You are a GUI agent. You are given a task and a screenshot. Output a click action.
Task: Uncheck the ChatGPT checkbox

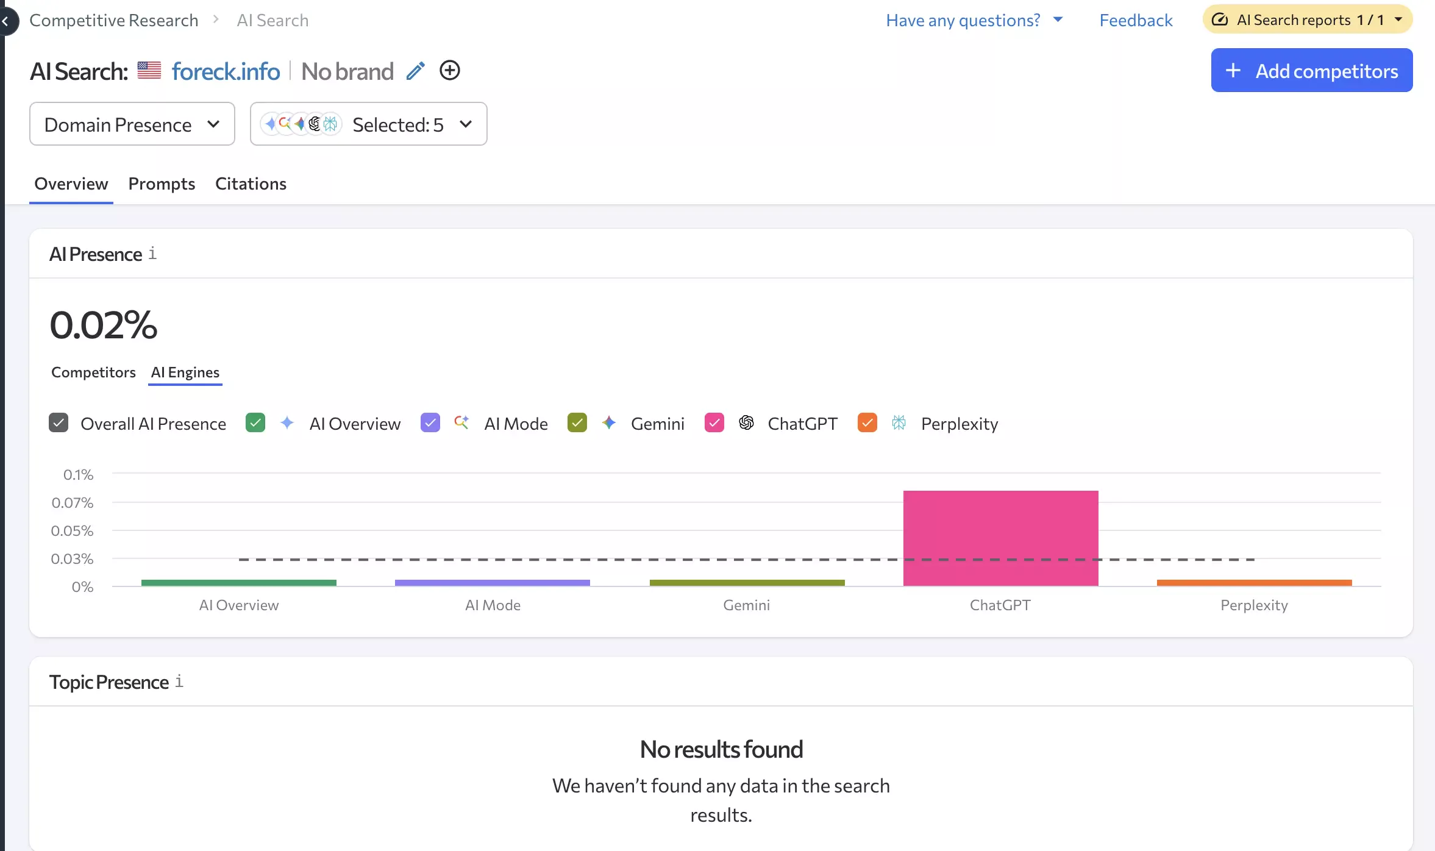[x=714, y=423]
